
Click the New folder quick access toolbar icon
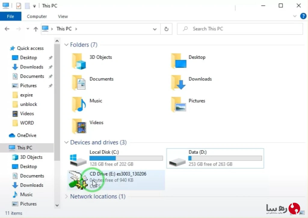[27, 6]
